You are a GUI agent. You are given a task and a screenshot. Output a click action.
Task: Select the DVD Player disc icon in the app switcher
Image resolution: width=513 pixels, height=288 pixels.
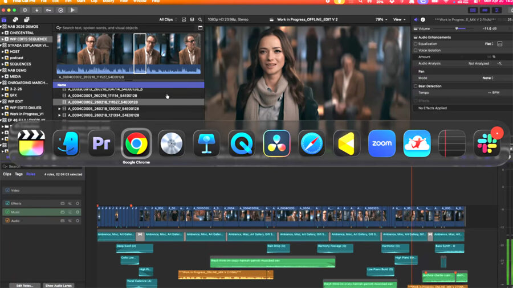[x=172, y=143]
